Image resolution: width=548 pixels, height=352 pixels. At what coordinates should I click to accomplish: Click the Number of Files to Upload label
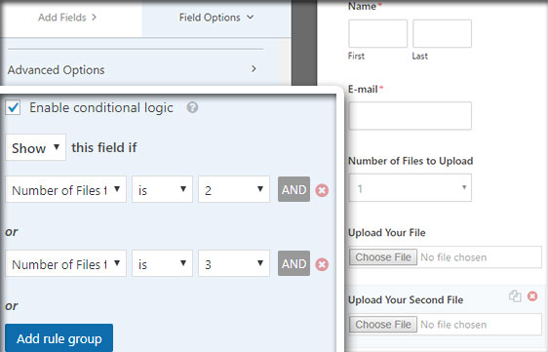pos(411,161)
